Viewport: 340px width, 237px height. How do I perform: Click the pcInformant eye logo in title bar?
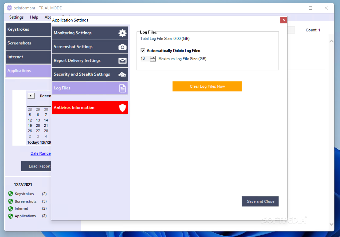[x=9, y=8]
